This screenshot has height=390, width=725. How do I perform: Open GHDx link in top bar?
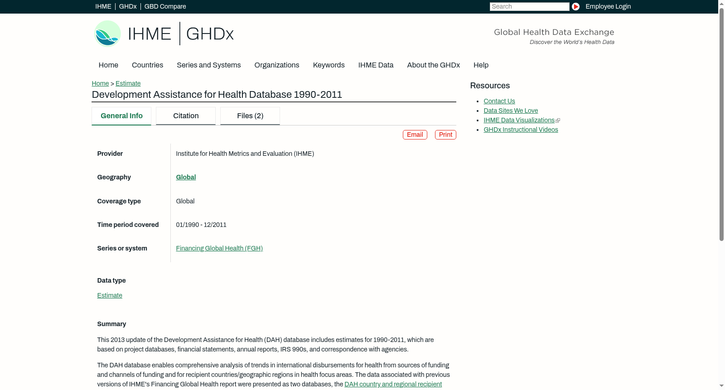[x=128, y=6]
